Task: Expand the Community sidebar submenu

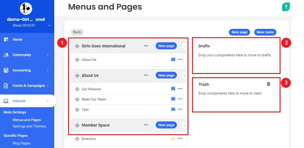Action: pyautogui.click(x=48, y=55)
